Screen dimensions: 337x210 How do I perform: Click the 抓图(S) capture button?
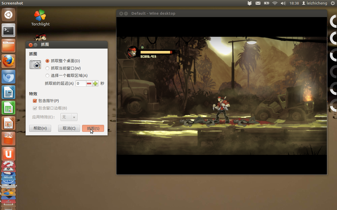[x=93, y=128]
